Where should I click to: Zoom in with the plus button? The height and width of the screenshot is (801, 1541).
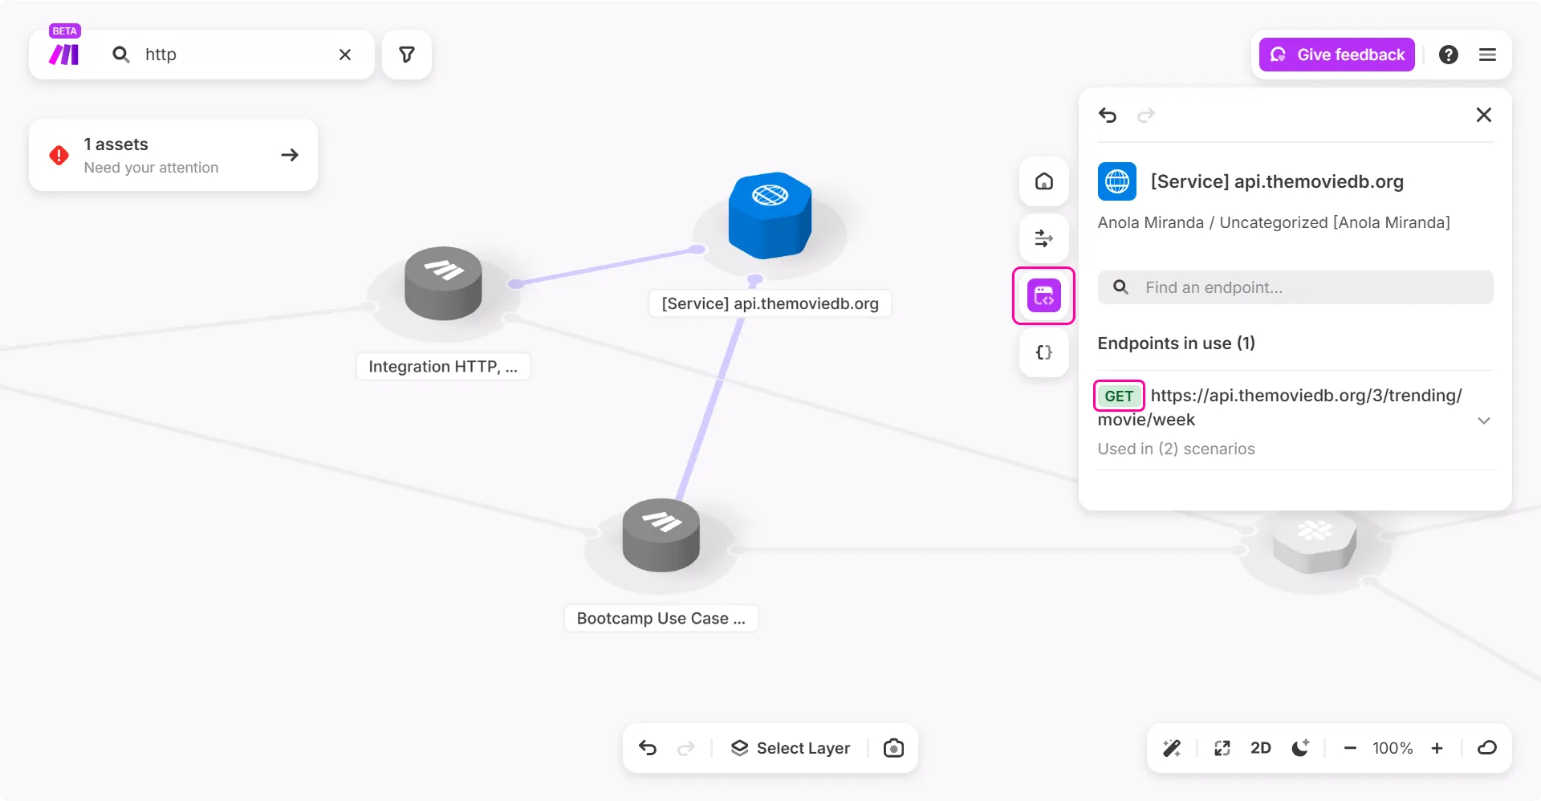[x=1437, y=748]
